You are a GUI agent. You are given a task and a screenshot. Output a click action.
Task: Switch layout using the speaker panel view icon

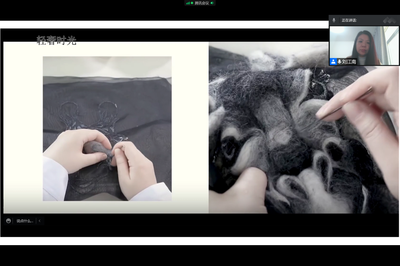pos(389,20)
